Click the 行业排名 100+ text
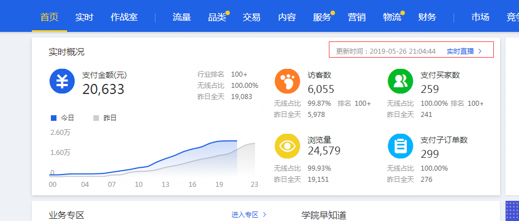Screen dimensions: 519x221 [x=222, y=74]
